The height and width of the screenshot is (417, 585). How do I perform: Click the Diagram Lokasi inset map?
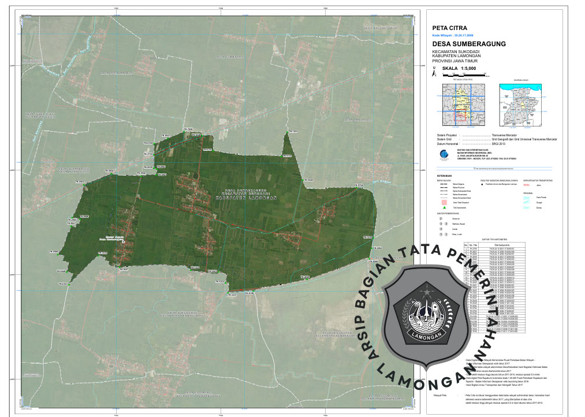[x=520, y=103]
